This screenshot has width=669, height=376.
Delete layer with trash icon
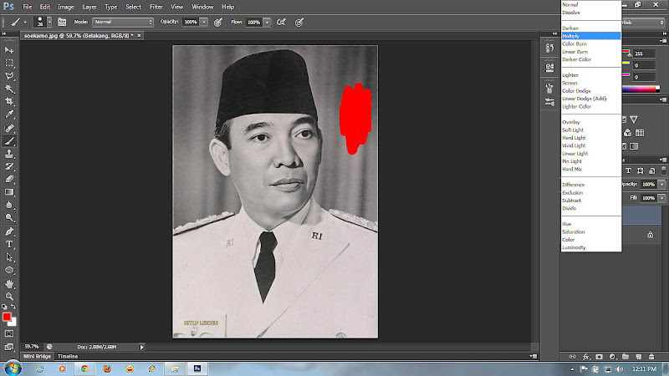coord(651,357)
